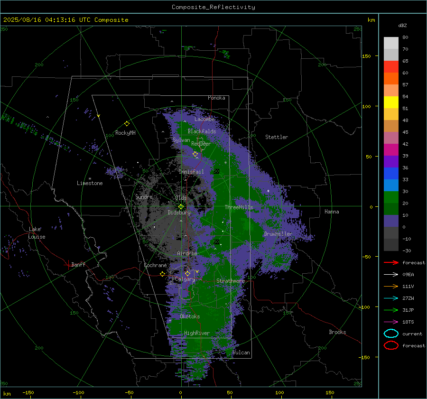Screen dimensions: 427x399
Task: Click the -100 tick on right axis
Action: 364,307
